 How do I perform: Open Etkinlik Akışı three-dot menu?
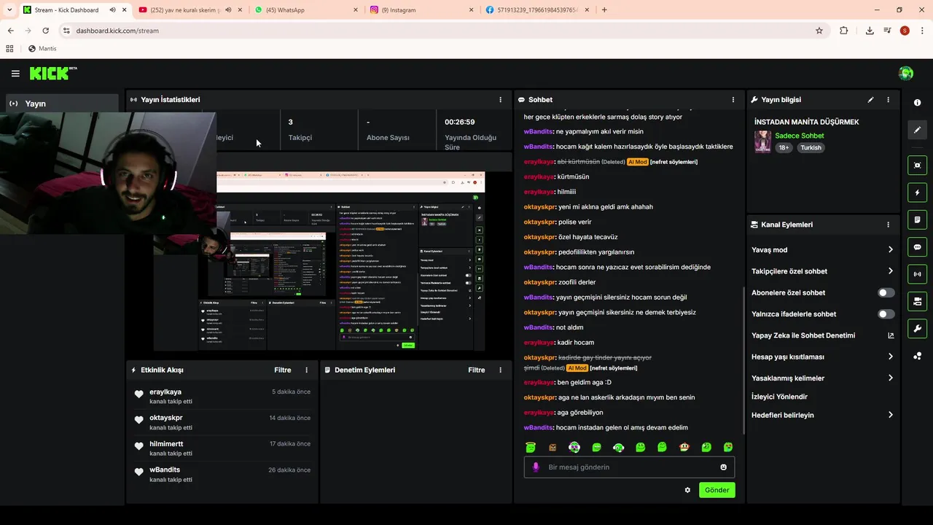[x=306, y=370]
